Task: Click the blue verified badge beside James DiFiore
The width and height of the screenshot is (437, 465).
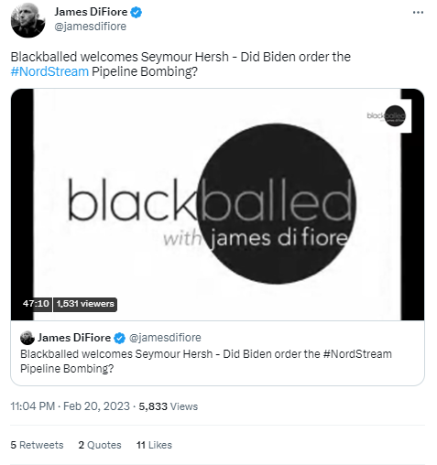Action: pyautogui.click(x=137, y=13)
